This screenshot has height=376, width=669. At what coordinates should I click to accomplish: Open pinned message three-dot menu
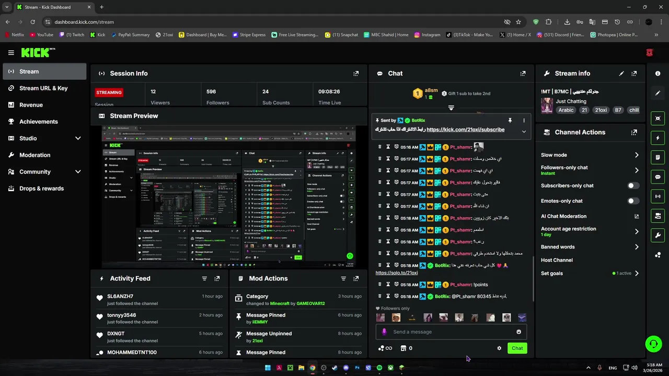point(524,121)
